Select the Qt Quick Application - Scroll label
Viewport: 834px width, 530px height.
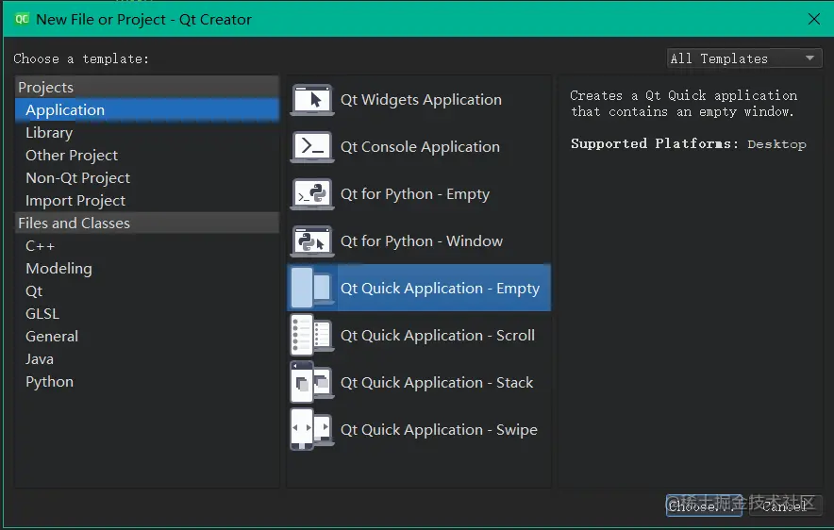437,336
